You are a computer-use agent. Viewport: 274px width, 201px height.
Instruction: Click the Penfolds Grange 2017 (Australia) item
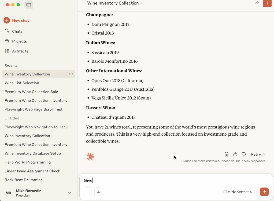tap(123, 89)
